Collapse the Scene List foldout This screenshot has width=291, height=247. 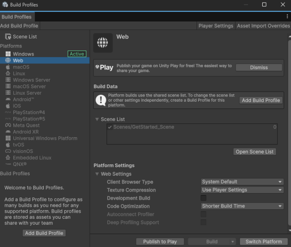[97, 119]
